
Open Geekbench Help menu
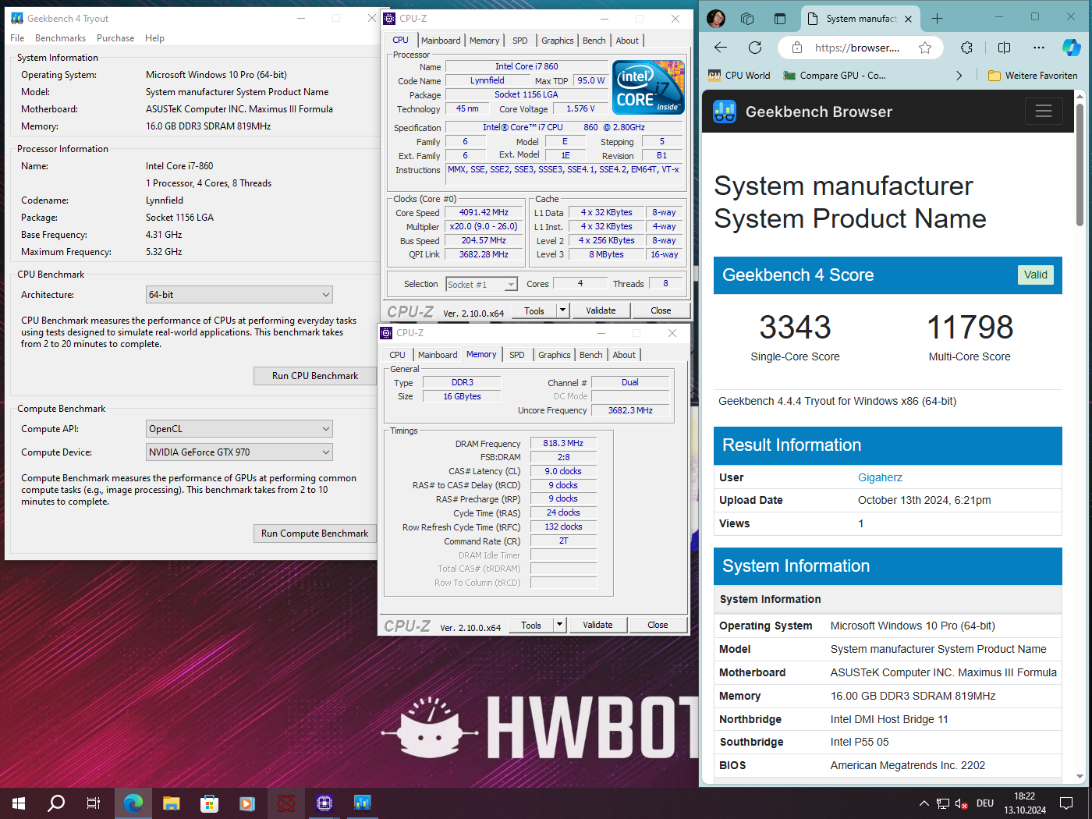pyautogui.click(x=154, y=38)
